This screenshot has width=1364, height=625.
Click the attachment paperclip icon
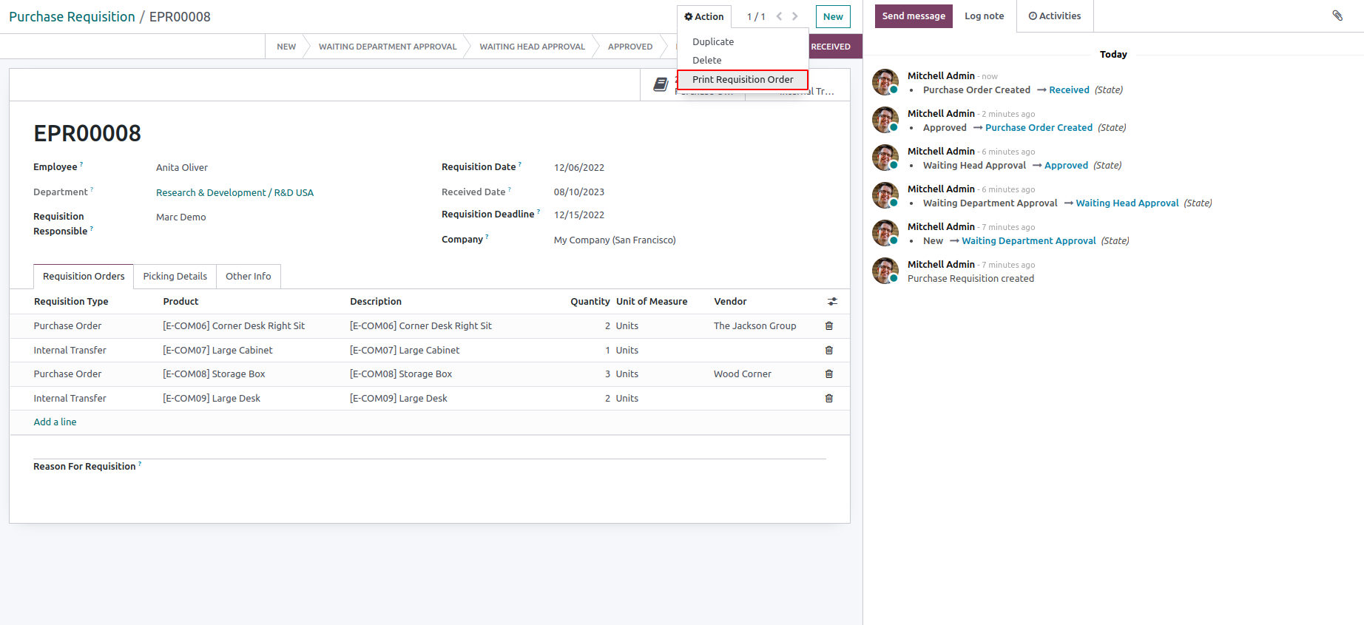1337,16
